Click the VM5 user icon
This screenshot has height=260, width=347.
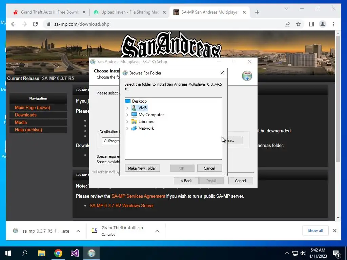click(134, 108)
